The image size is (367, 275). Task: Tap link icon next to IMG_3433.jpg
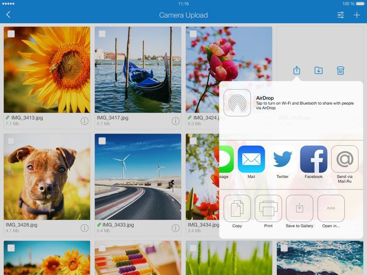(x=99, y=225)
